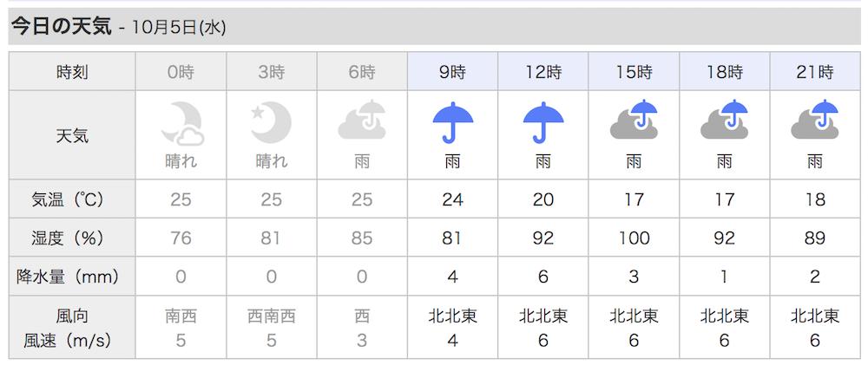This screenshot has width=868, height=365.
Task: Click the 9時 blue umbrella rain icon
Action: 453,122
